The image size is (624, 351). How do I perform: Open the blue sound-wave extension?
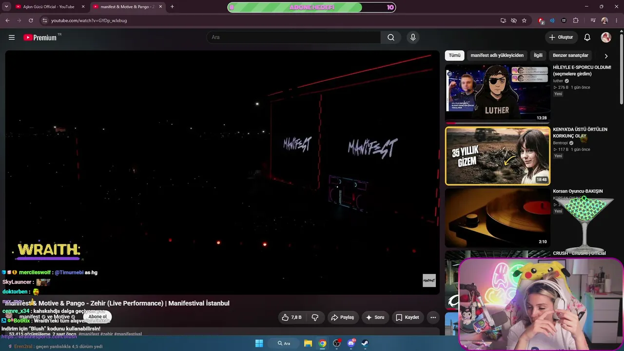point(552,20)
